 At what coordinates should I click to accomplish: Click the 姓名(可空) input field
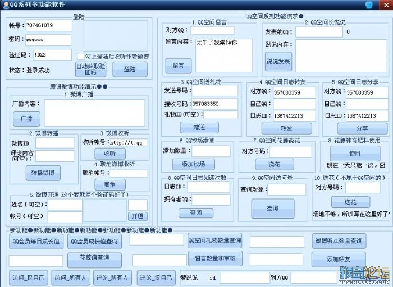(65, 205)
